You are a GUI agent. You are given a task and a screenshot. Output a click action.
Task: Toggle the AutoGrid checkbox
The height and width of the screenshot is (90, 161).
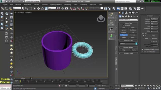click(124, 25)
